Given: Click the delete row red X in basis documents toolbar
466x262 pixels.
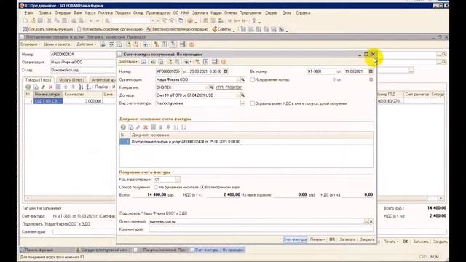Looking at the screenshot, I should 146,127.
